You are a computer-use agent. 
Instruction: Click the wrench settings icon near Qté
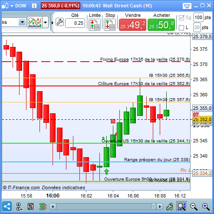click(59, 22)
